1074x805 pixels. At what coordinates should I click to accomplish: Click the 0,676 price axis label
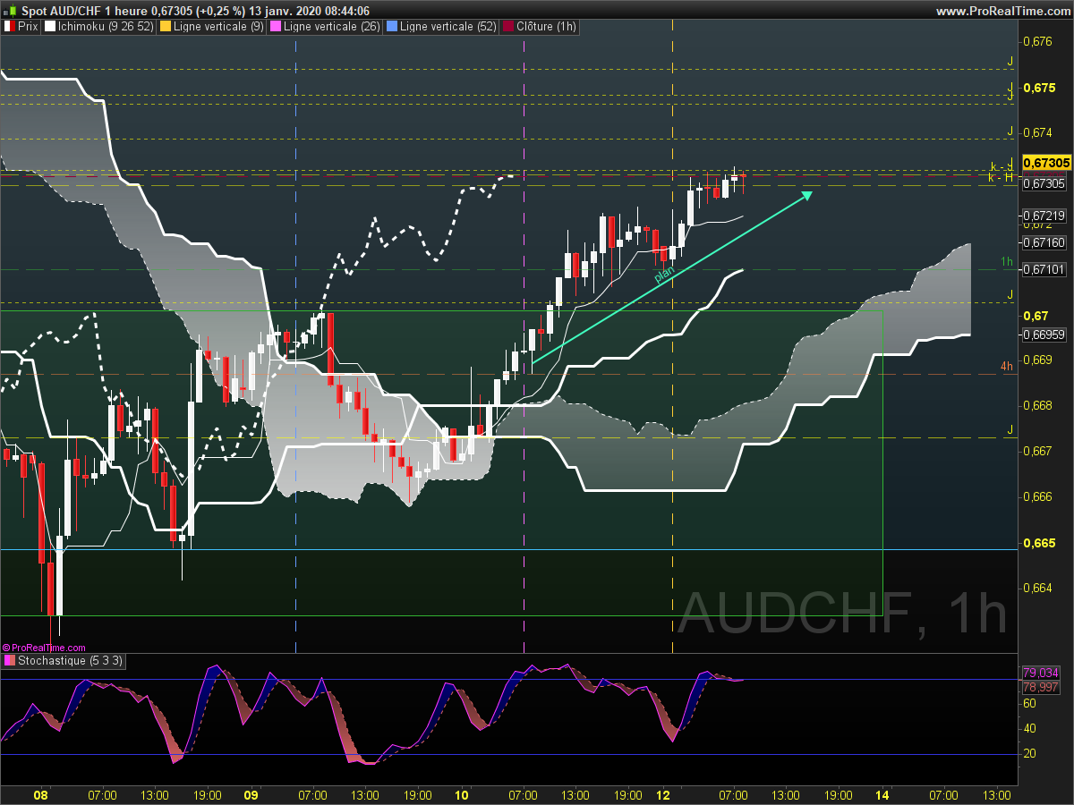(x=1036, y=41)
